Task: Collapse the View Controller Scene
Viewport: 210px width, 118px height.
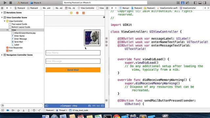Action: pos(2,17)
